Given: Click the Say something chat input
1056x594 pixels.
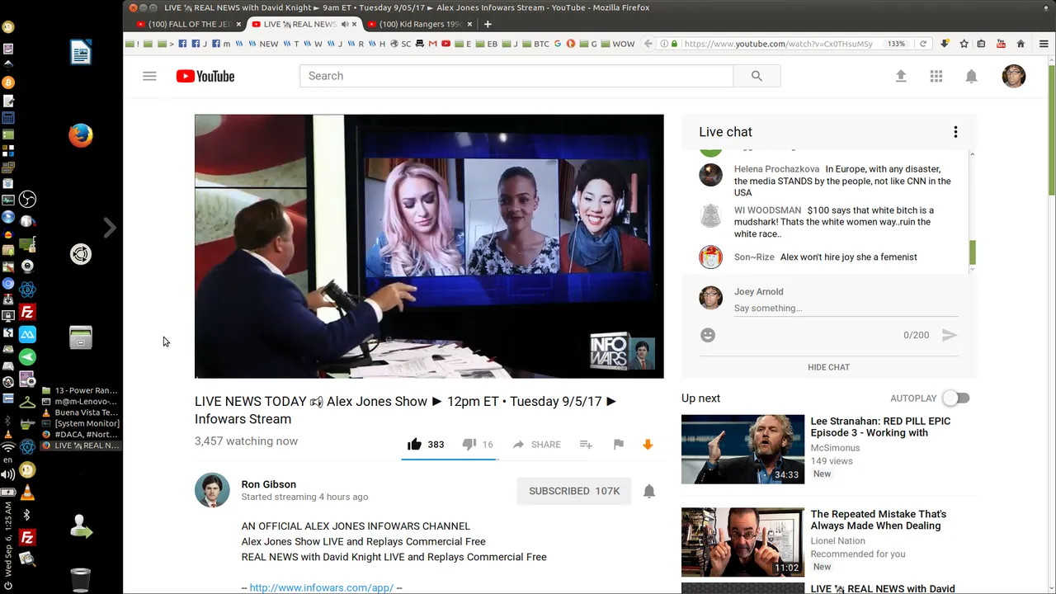Looking at the screenshot, I should (846, 309).
